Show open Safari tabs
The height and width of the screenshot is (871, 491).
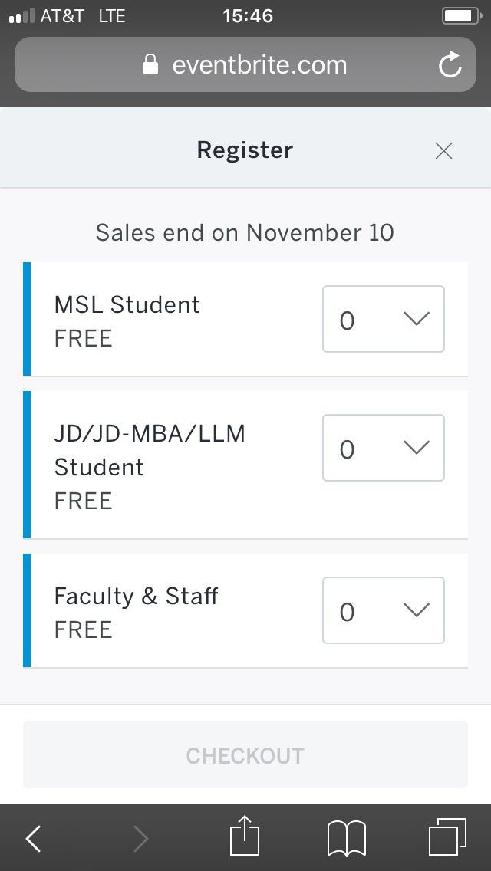tap(447, 837)
